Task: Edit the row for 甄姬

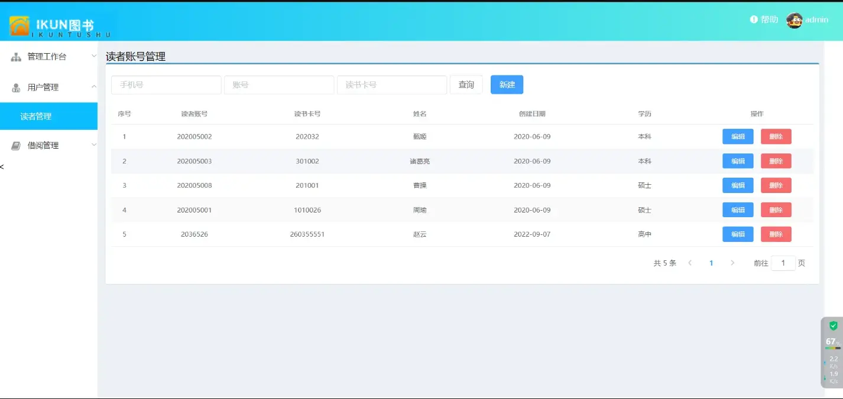Action: [x=738, y=136]
